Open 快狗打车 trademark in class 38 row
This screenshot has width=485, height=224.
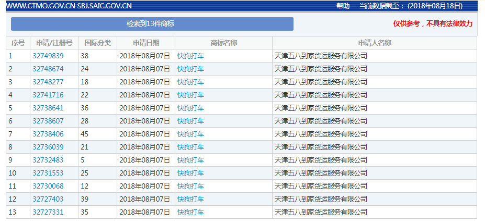(x=191, y=56)
